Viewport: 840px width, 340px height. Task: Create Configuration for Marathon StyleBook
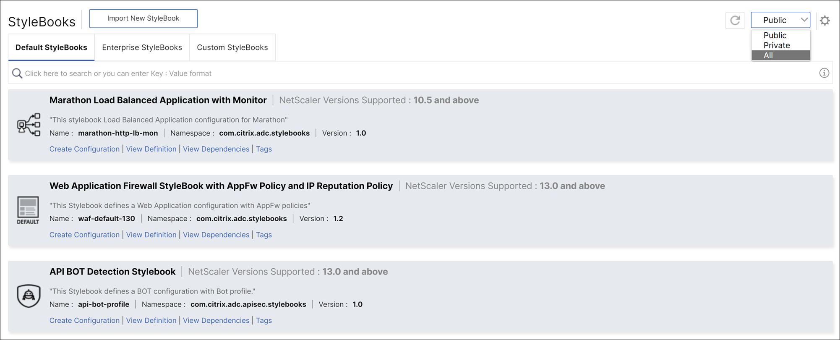click(84, 149)
